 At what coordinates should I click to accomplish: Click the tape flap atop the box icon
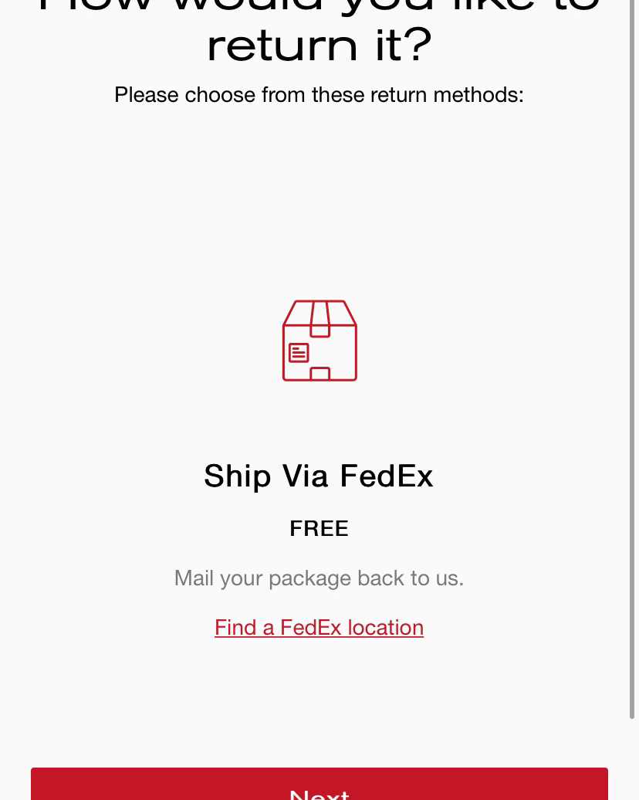(319, 319)
